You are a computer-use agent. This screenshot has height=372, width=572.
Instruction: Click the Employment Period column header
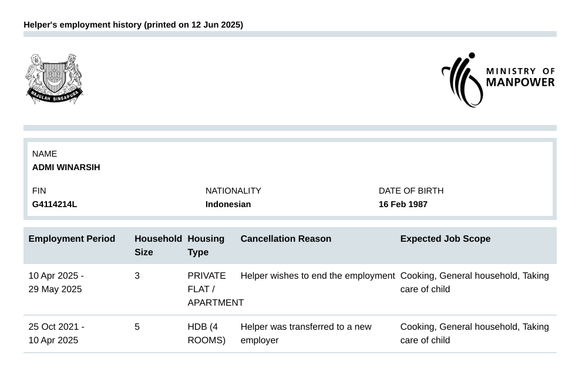click(72, 239)
